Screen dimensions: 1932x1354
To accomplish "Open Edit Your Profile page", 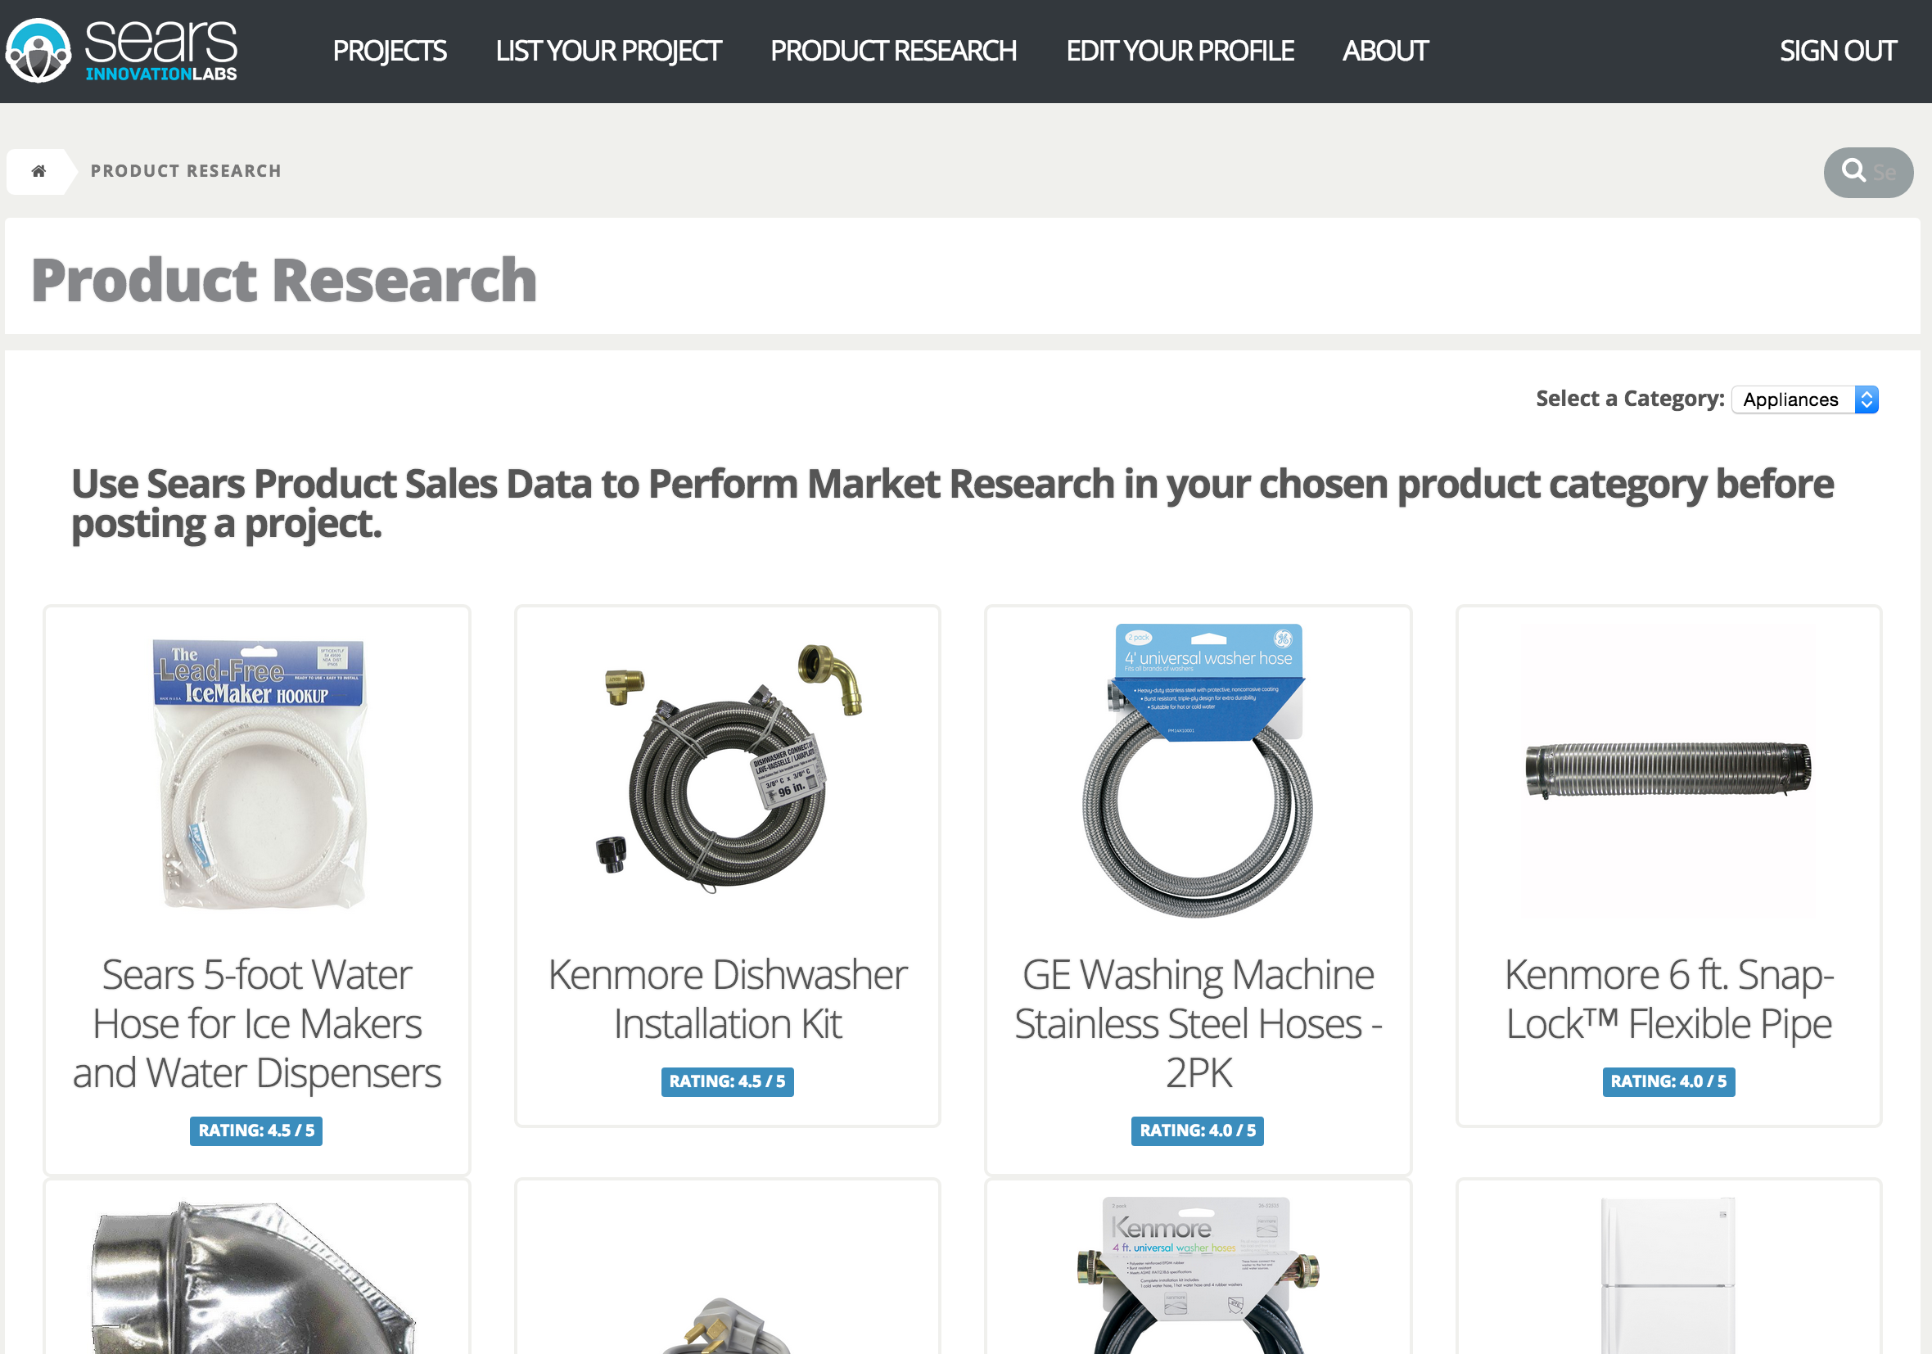I will pos(1179,52).
